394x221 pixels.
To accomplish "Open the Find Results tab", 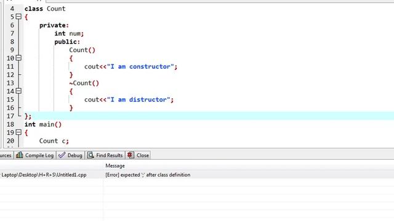I will tap(105, 155).
